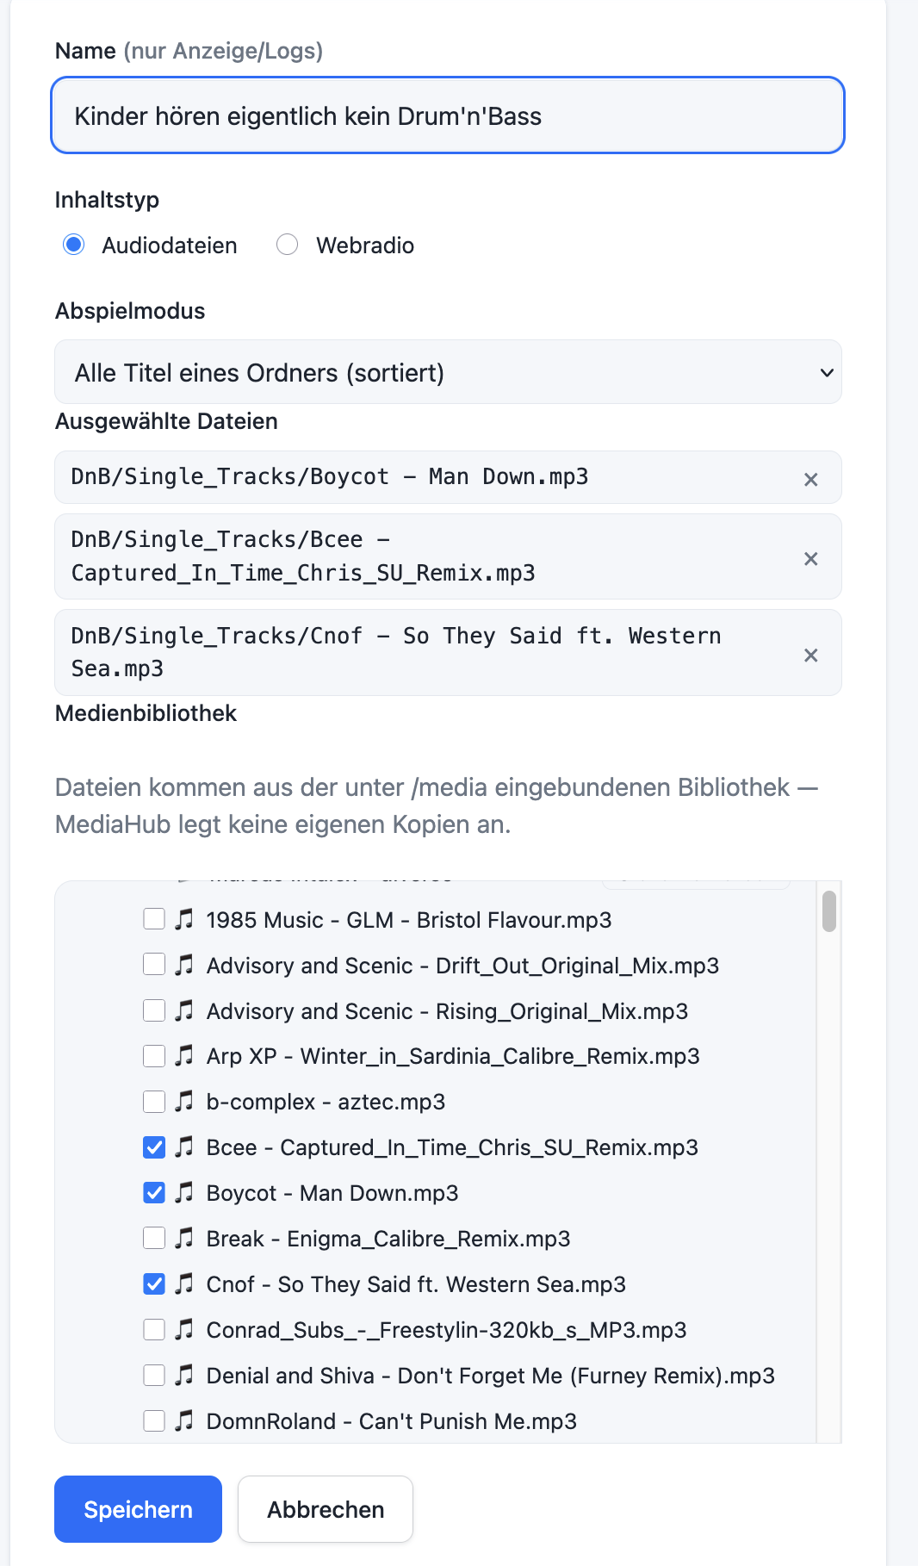Click music note icon beside Boycot library row
Viewport: 918px width, 1566px height.
point(184,1192)
